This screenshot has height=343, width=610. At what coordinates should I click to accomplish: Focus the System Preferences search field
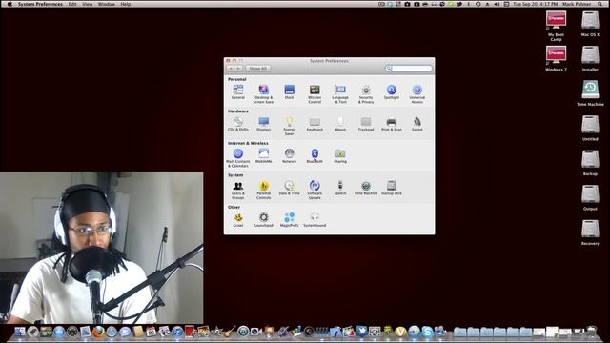[x=409, y=69]
